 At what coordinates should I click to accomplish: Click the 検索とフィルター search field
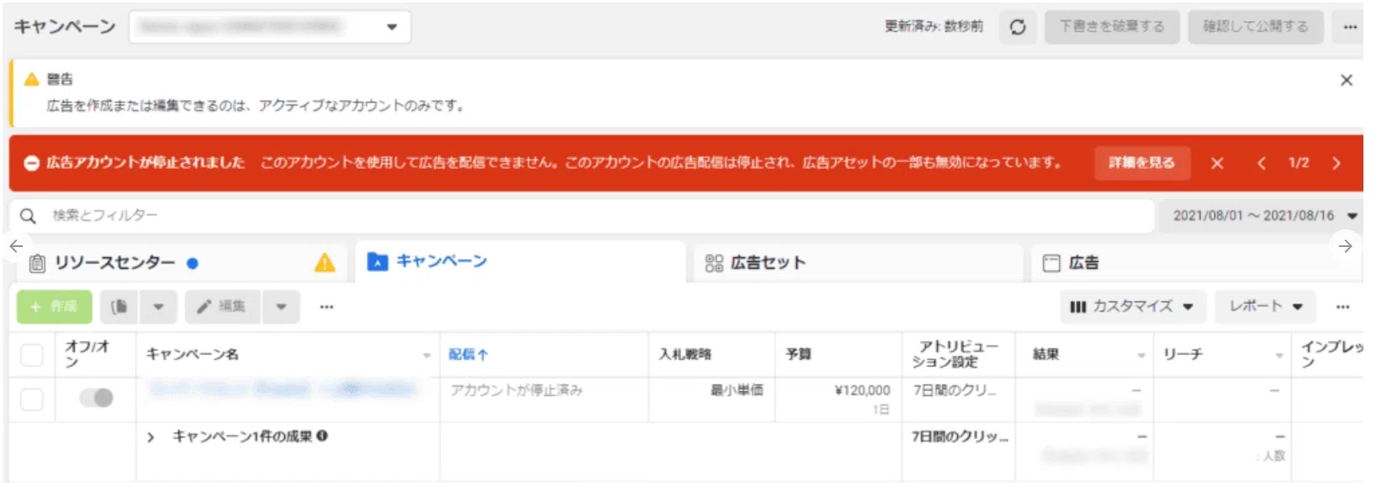(581, 216)
